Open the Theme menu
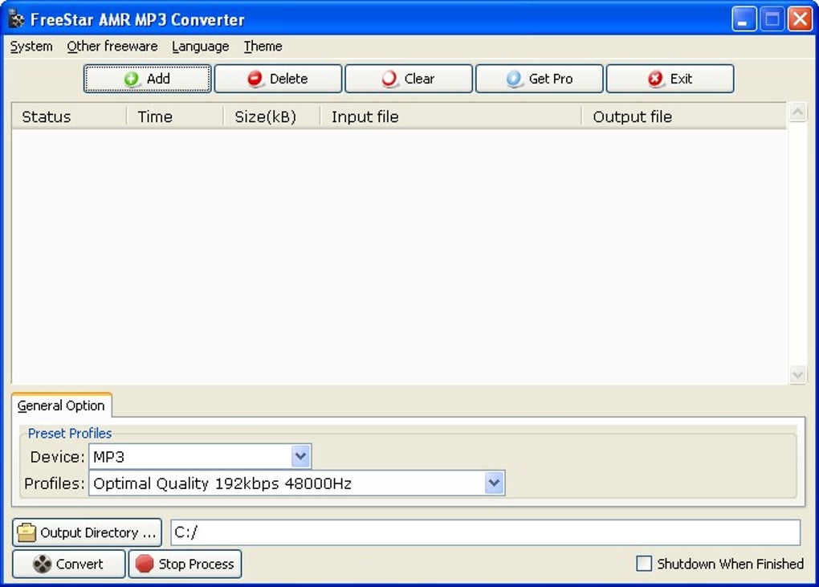 [263, 47]
